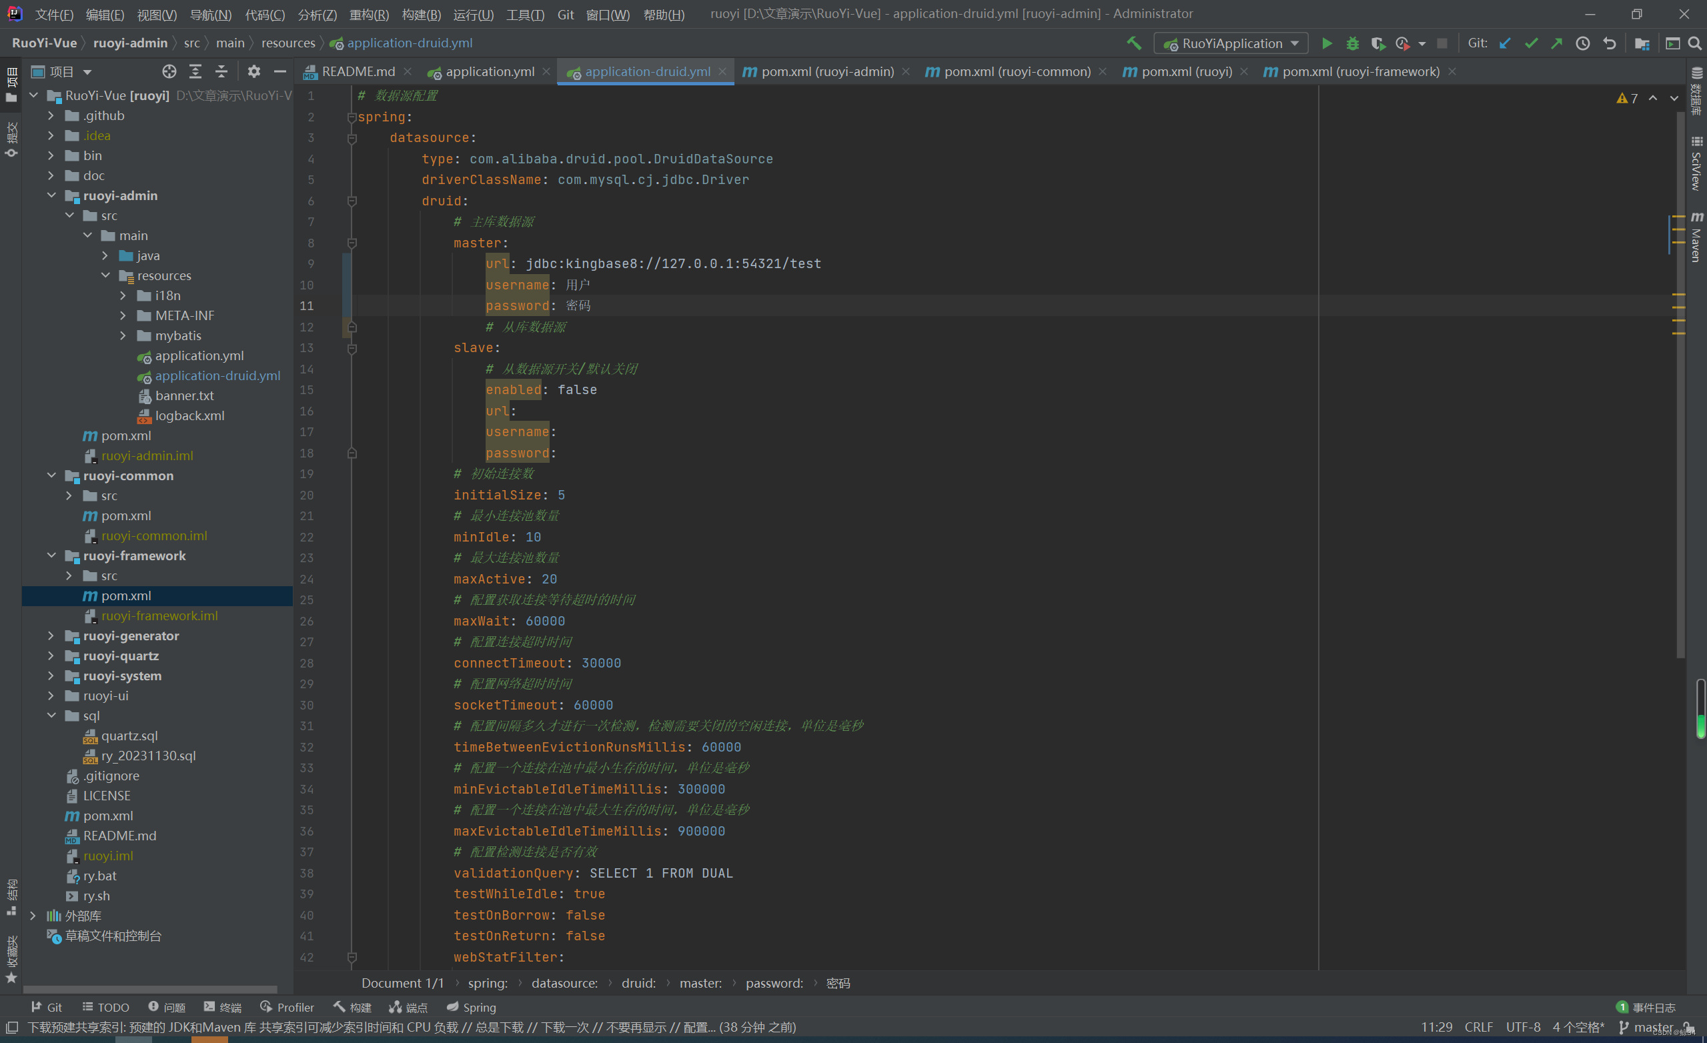Click select opened file target icon

pyautogui.click(x=169, y=71)
